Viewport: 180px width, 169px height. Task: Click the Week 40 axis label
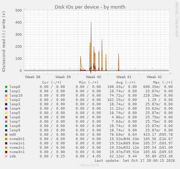[93, 77]
